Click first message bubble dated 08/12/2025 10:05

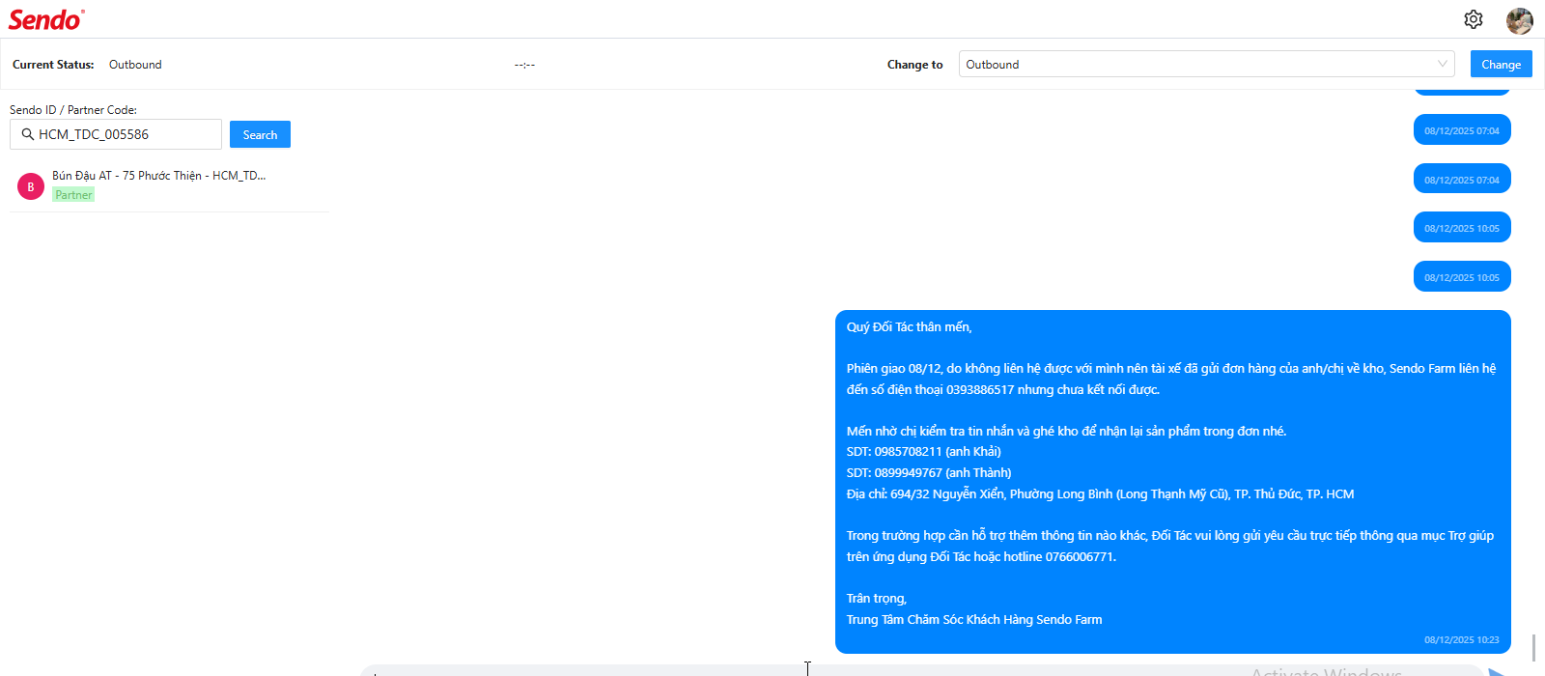1462,228
